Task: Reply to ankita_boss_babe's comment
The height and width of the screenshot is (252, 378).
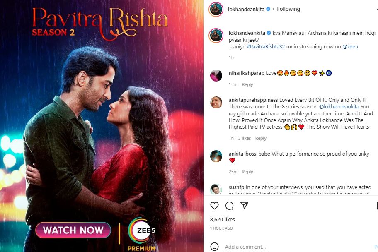Action: coord(247,172)
